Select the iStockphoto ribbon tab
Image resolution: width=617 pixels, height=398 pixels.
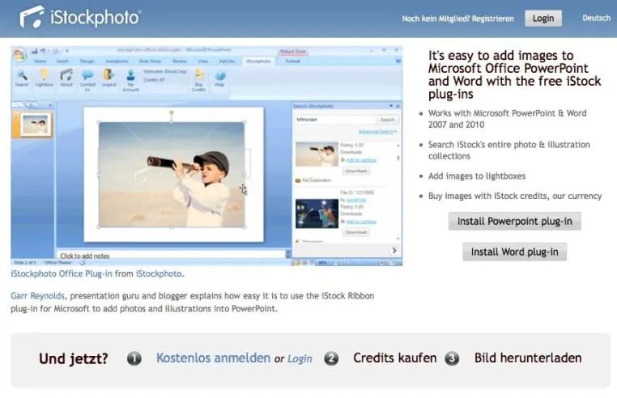click(x=258, y=61)
